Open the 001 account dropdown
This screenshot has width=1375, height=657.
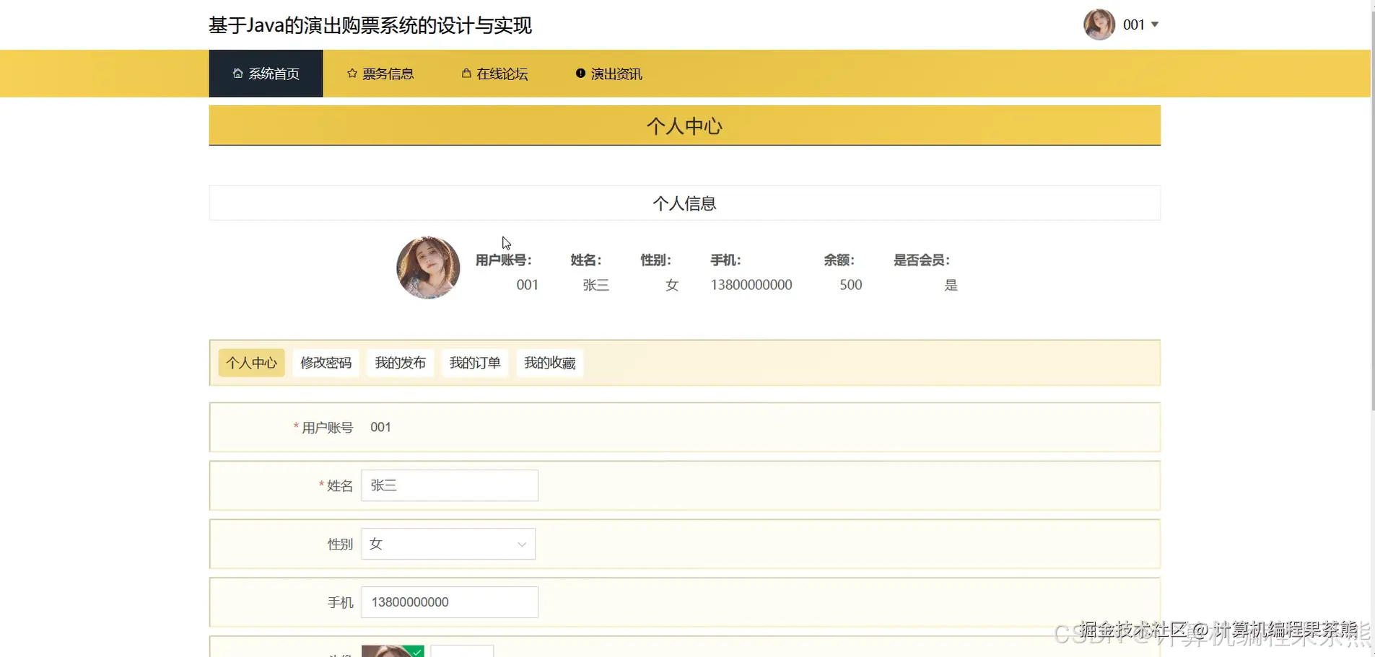[x=1143, y=24]
